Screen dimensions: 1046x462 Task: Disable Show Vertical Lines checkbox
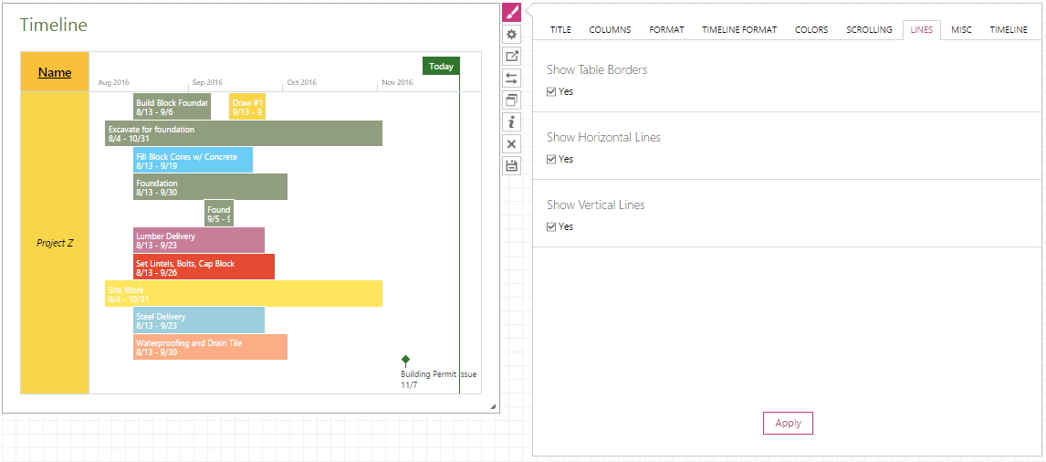pyautogui.click(x=551, y=227)
